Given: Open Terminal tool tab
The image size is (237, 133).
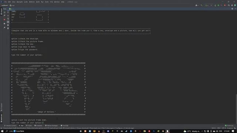Looking at the screenshot, I should (x=64, y=126).
